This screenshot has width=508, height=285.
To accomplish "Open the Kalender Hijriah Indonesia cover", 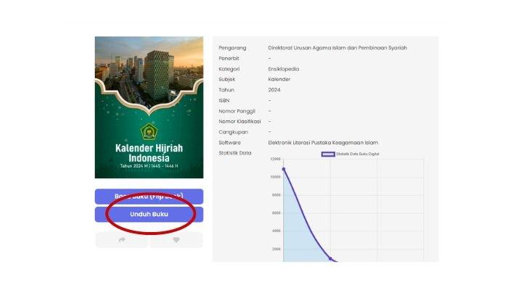I will [149, 107].
